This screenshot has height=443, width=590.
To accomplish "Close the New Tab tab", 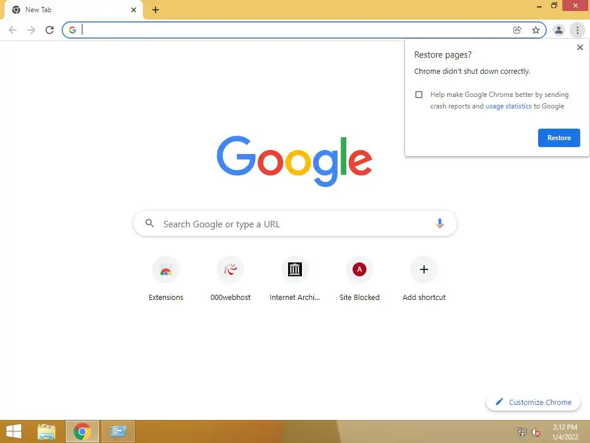I will click(x=134, y=10).
